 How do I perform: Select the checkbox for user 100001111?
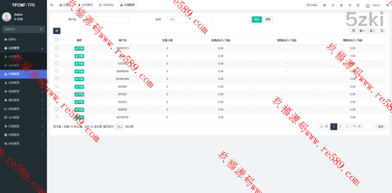[57, 48]
